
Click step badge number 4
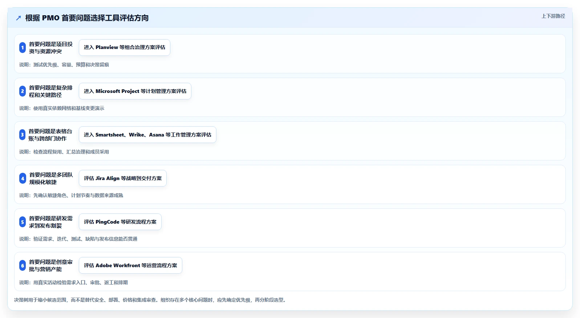(x=23, y=178)
